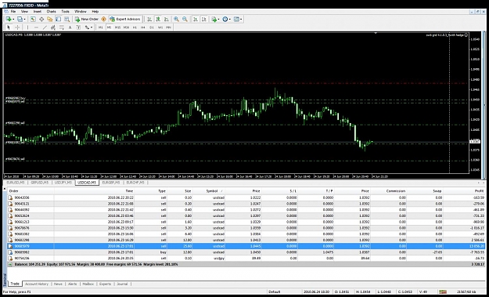Screen dimensions: 489x297
Task: Toggle Chart Shift
Action: click(x=203, y=19)
